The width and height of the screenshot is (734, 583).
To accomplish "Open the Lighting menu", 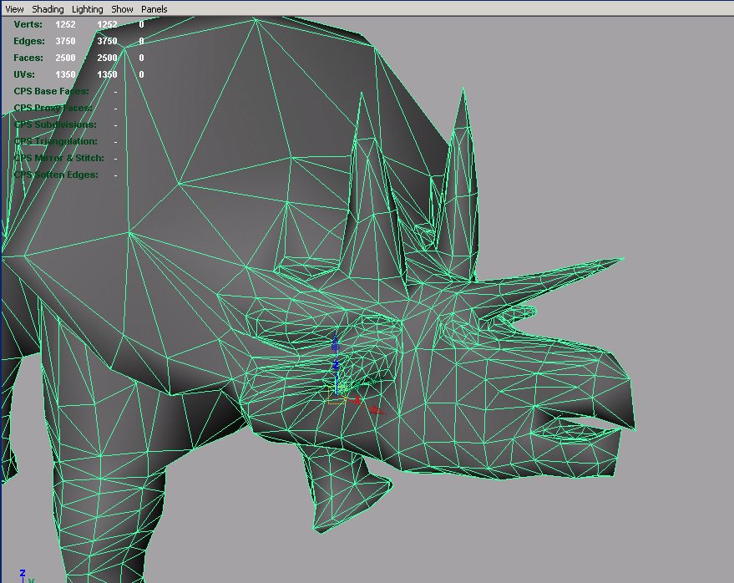I will coord(88,9).
